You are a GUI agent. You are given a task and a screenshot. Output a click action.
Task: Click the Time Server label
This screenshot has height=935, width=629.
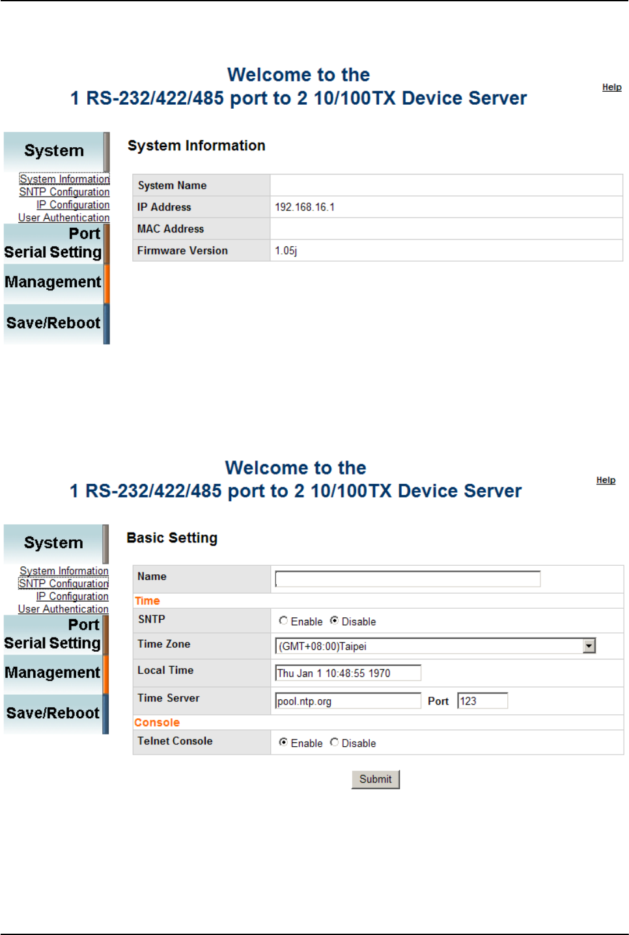169,698
